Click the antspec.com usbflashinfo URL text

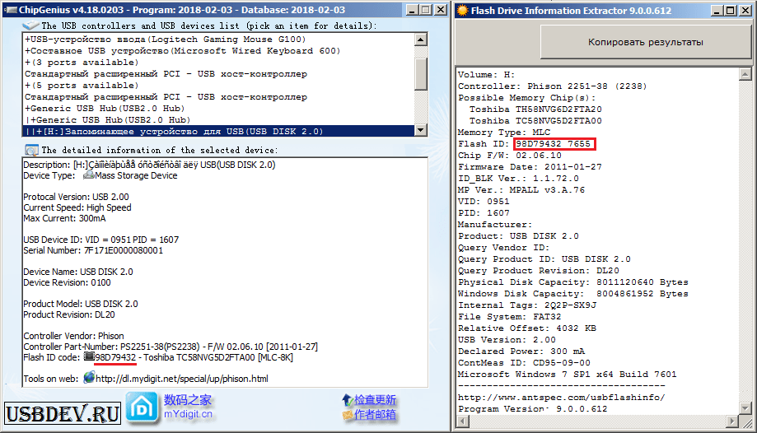tap(562, 398)
